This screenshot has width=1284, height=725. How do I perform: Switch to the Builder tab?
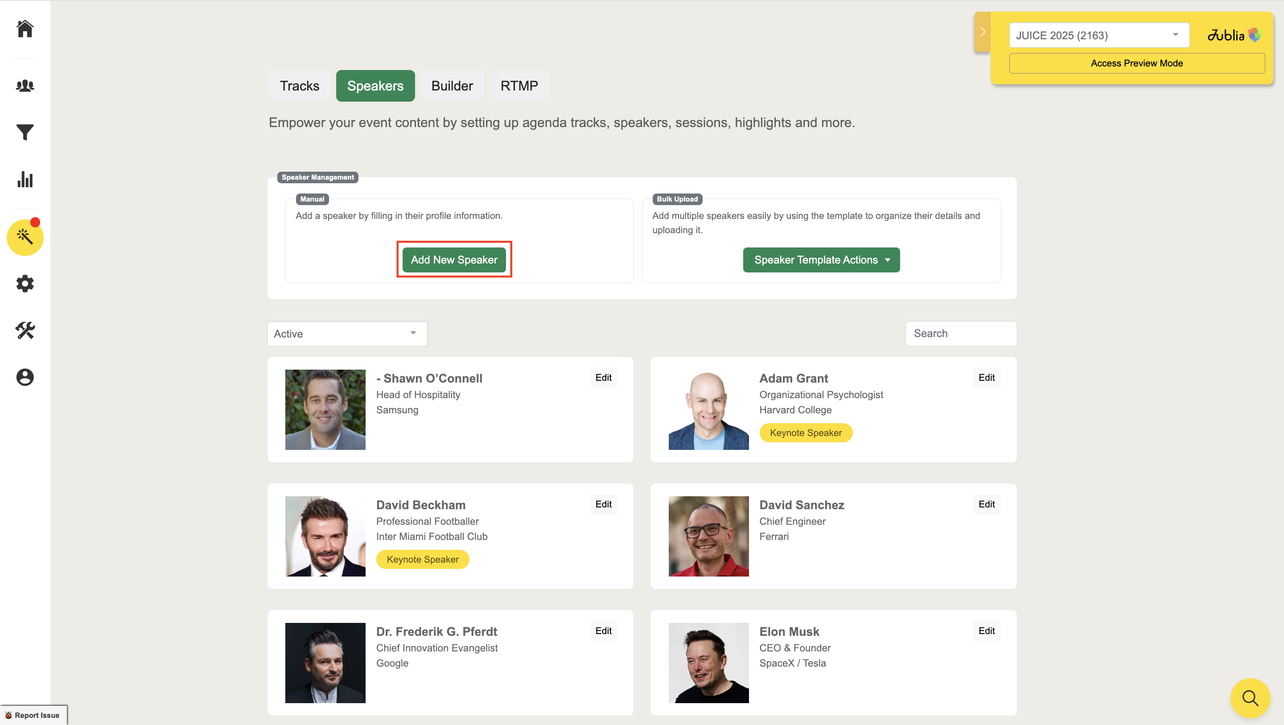(x=452, y=86)
